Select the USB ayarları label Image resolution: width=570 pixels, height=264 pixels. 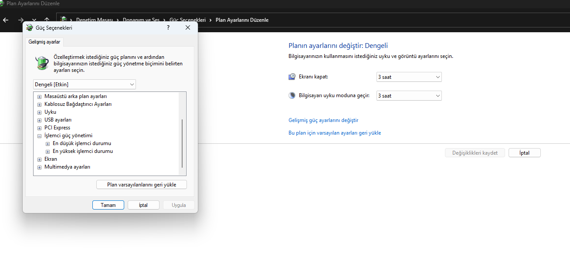pos(58,120)
